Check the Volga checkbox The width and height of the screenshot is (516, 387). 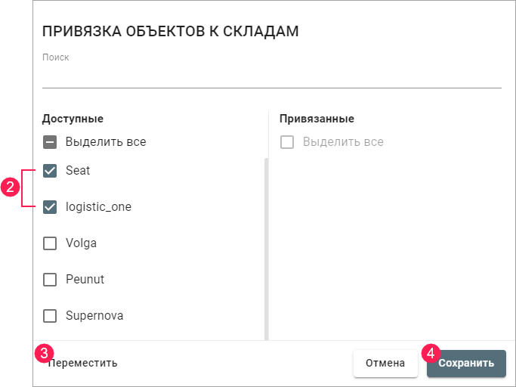[x=50, y=243]
